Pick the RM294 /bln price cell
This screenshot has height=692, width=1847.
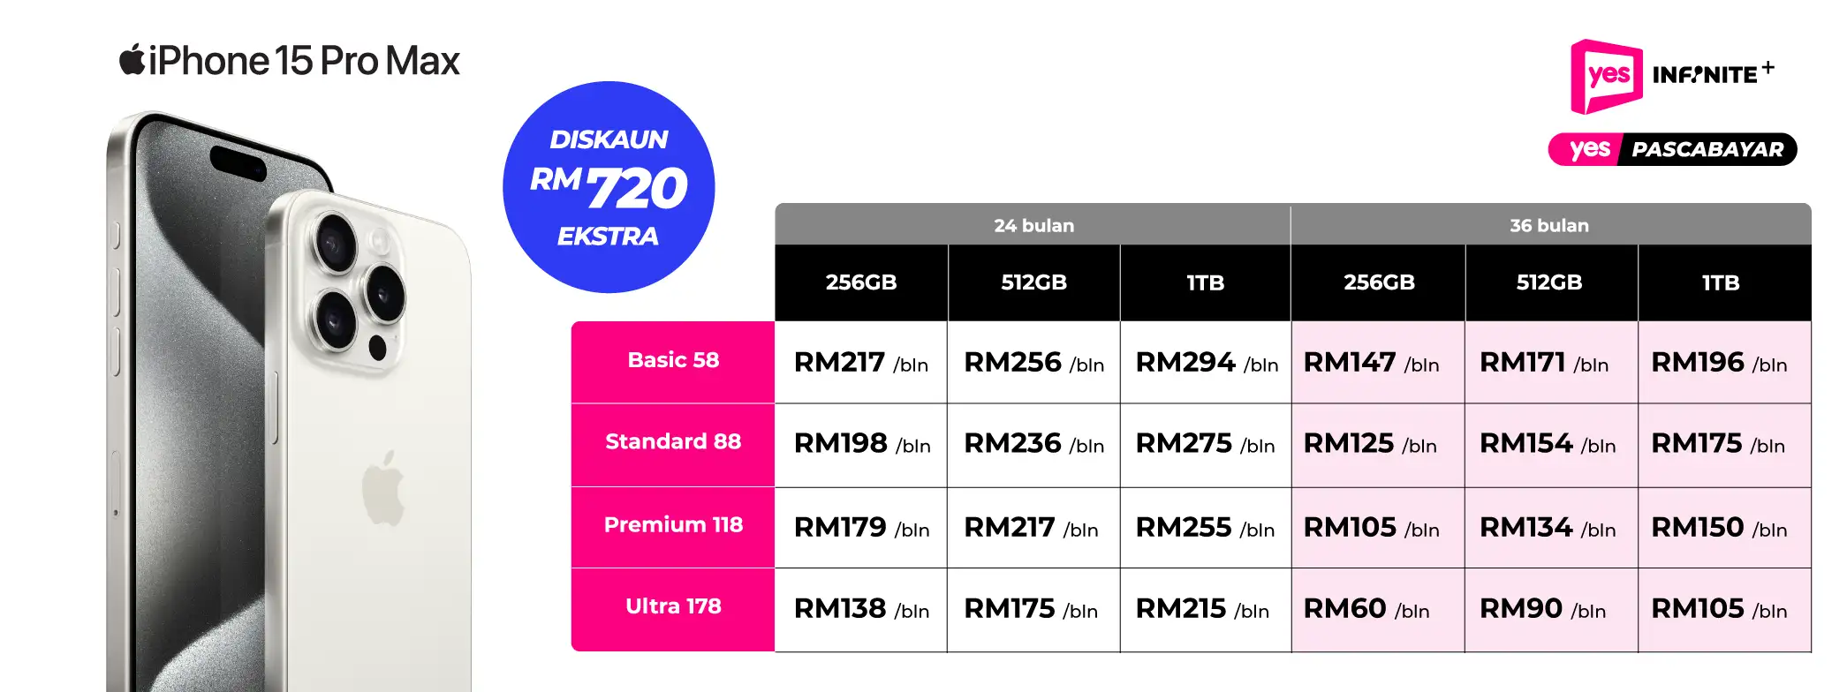pyautogui.click(x=1206, y=362)
